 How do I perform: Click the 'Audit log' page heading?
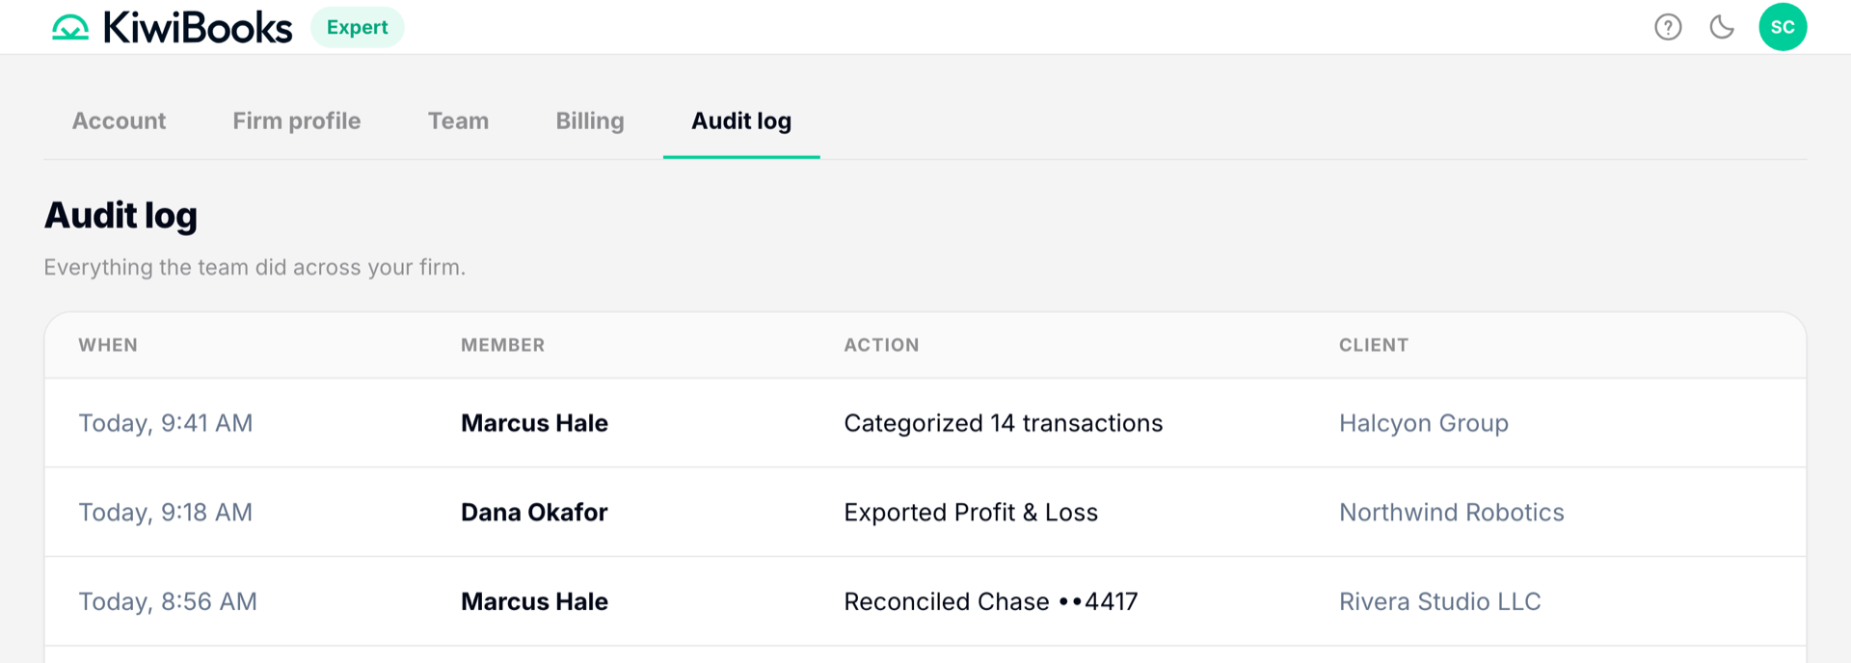click(x=121, y=215)
